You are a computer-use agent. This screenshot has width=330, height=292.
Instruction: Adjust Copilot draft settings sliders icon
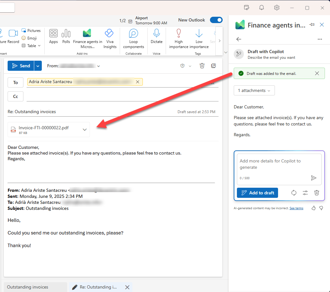305,193
